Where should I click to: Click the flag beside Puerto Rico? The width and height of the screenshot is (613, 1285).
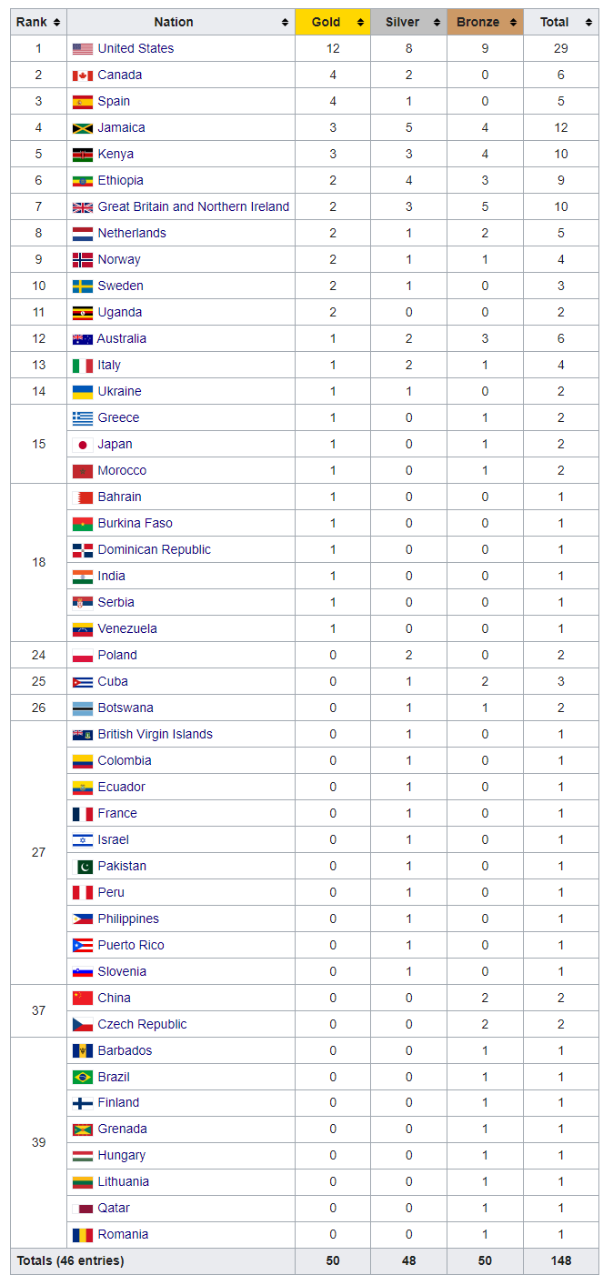pyautogui.click(x=83, y=946)
